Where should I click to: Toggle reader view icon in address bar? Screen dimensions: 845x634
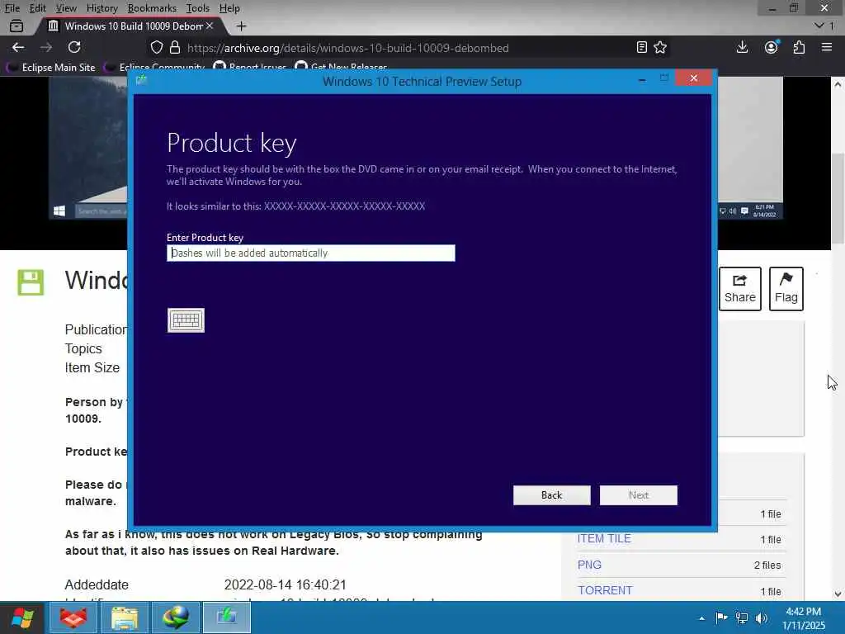click(x=641, y=47)
